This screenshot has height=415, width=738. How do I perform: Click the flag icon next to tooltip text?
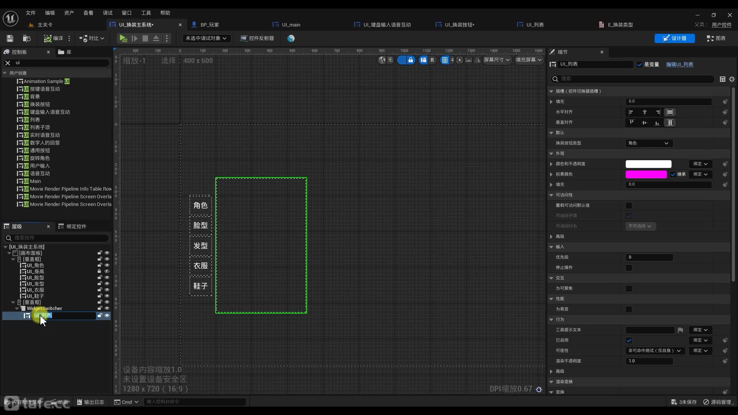(680, 330)
